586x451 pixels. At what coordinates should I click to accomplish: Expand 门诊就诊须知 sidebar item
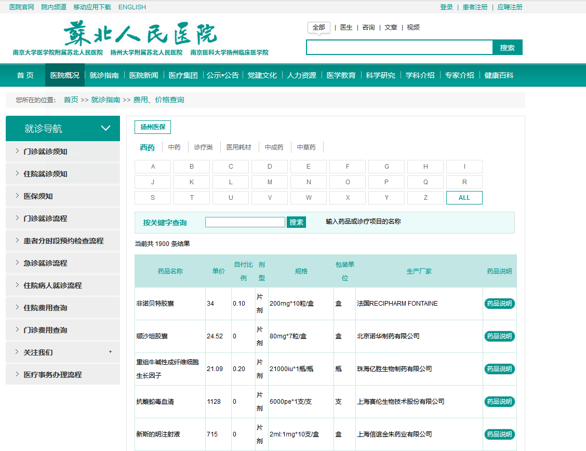click(x=45, y=152)
